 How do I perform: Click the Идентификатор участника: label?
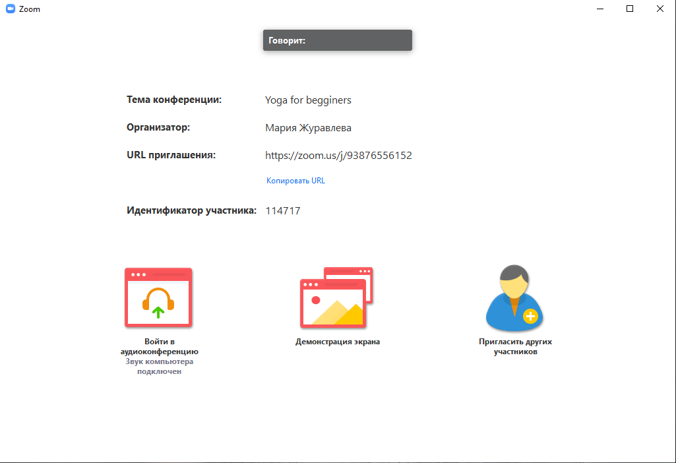[x=191, y=210]
